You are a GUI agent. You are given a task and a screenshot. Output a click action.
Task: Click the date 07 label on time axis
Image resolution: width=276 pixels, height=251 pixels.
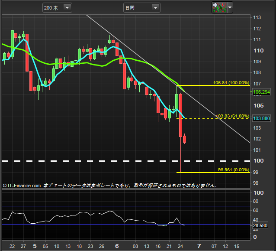(x=214, y=246)
